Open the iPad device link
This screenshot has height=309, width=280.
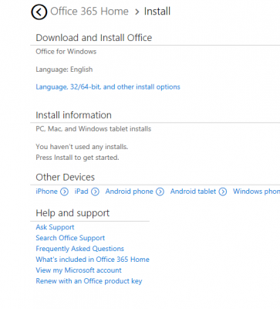pos(81,192)
